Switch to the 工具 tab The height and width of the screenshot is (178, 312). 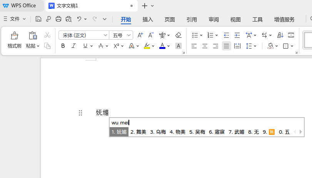[x=257, y=20]
